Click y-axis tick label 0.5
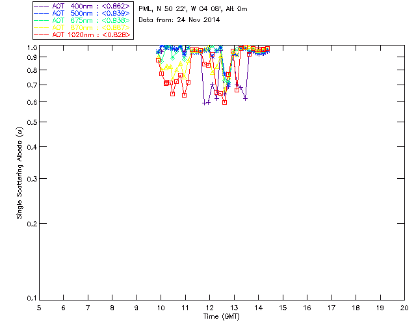The height and width of the screenshot is (333, 416). point(32,122)
